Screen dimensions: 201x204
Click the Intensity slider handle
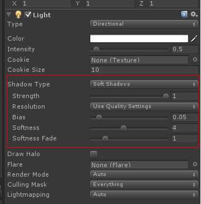pyautogui.click(x=96, y=50)
